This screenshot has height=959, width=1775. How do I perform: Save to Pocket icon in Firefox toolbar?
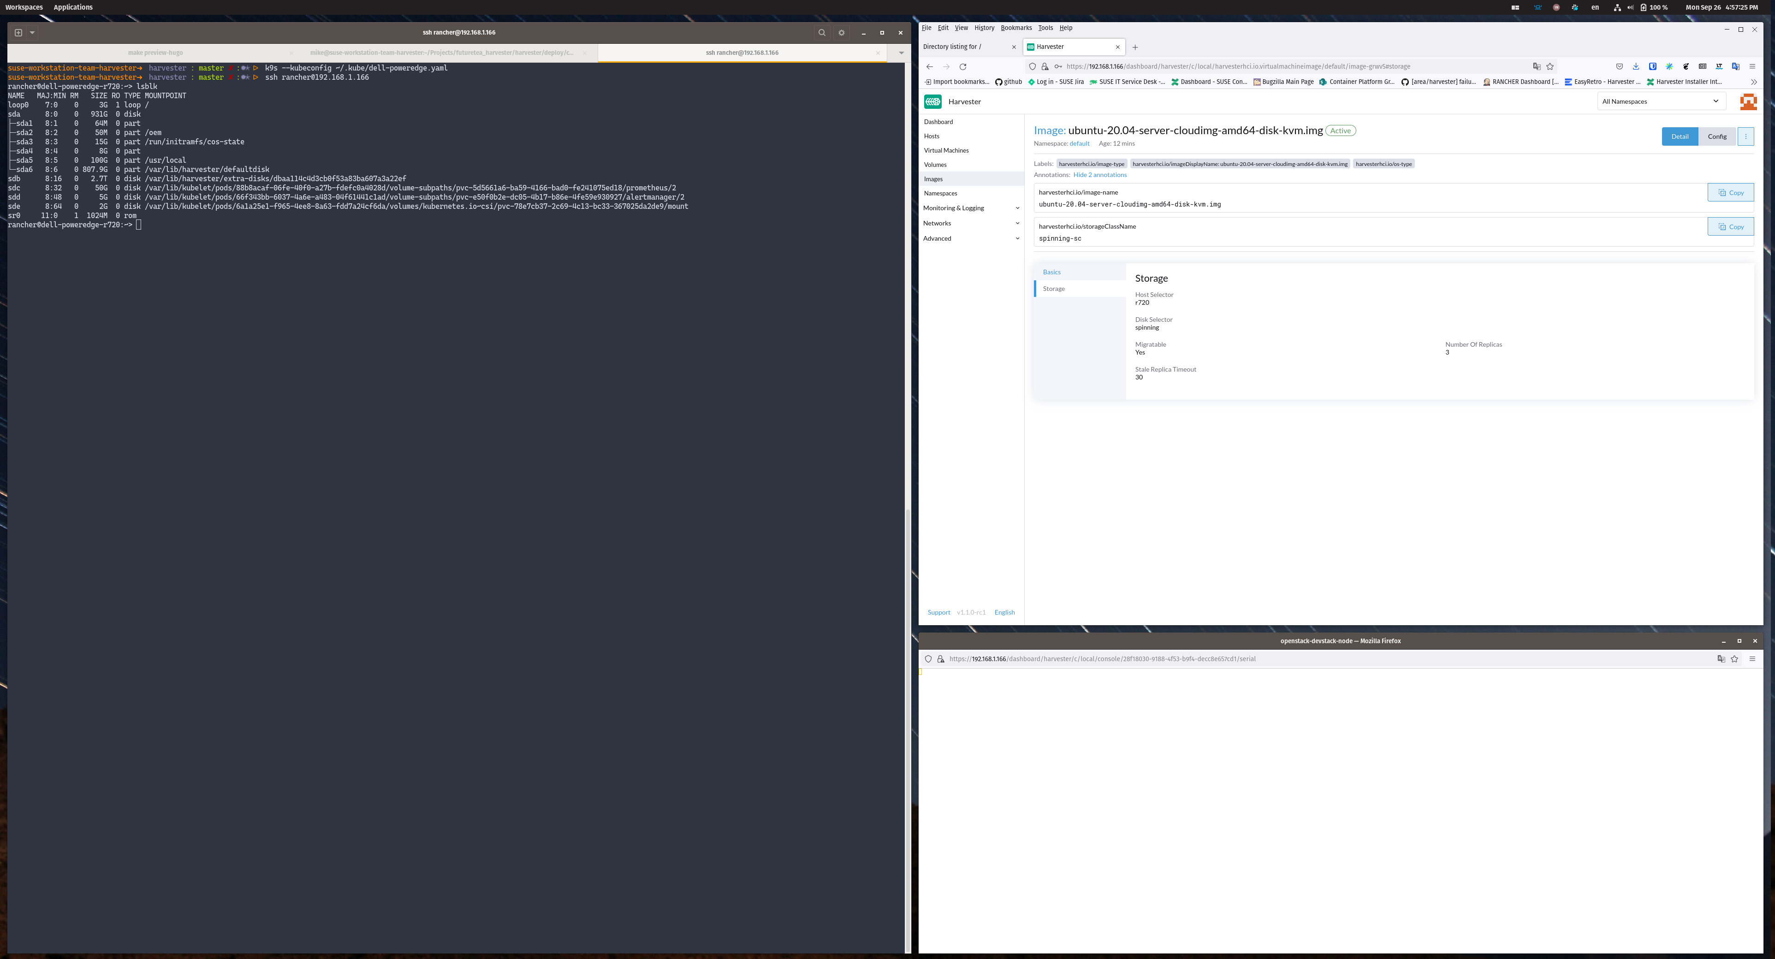[1619, 67]
